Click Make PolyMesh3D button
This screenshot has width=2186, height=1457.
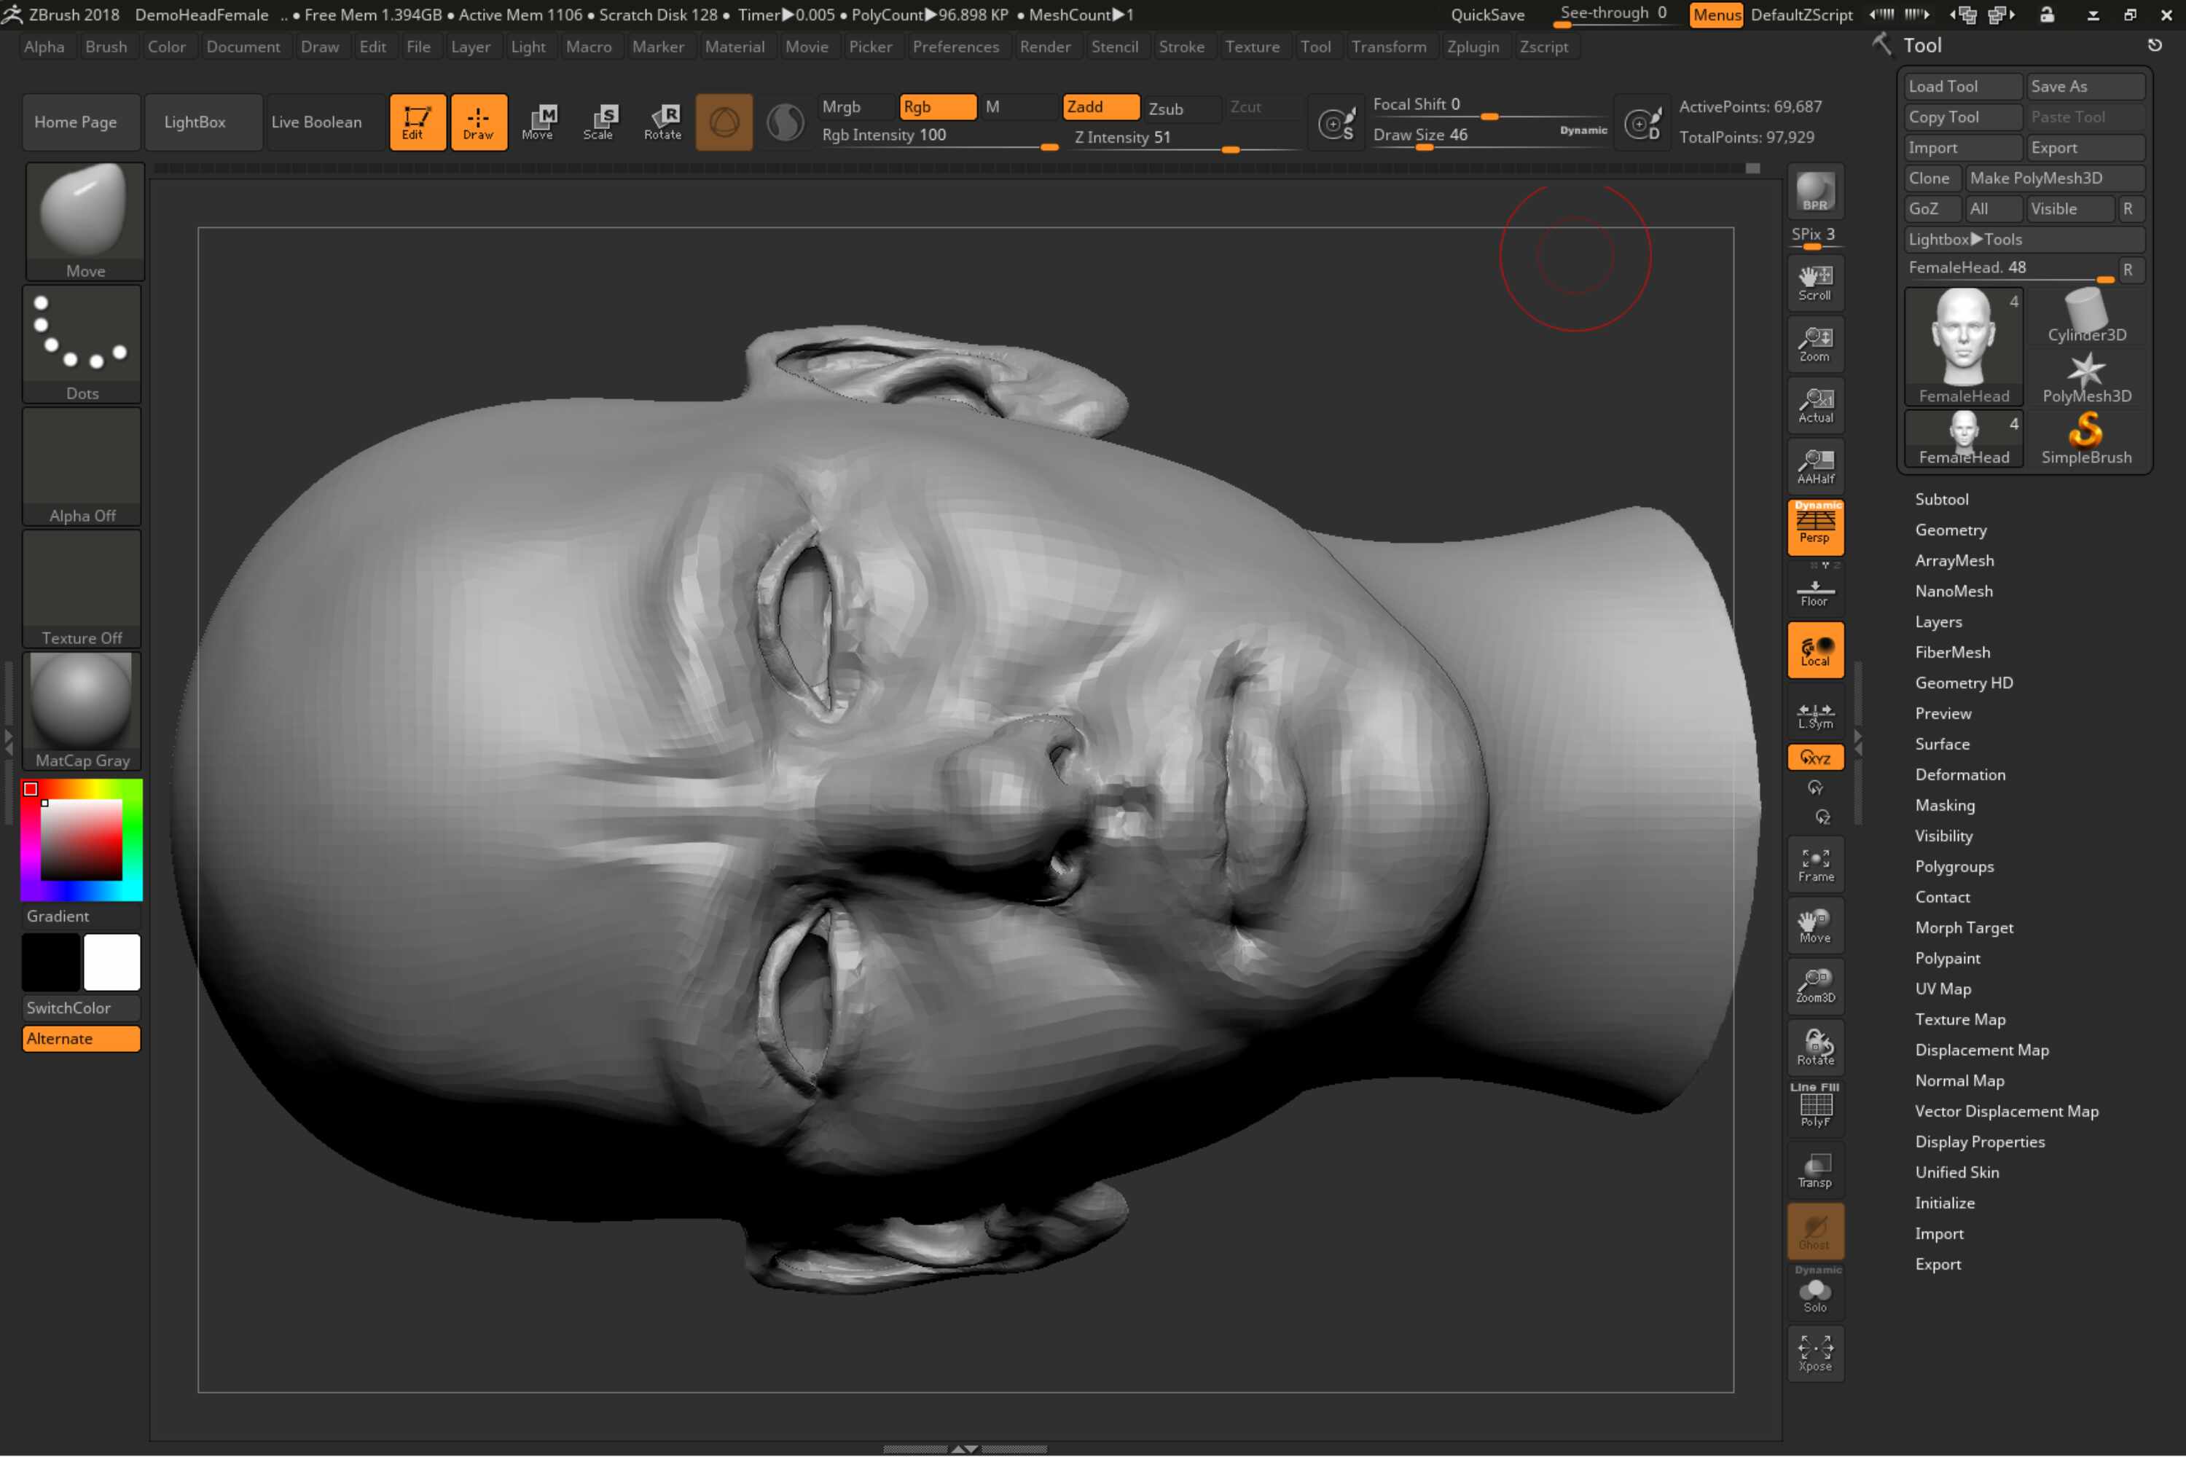click(2055, 178)
